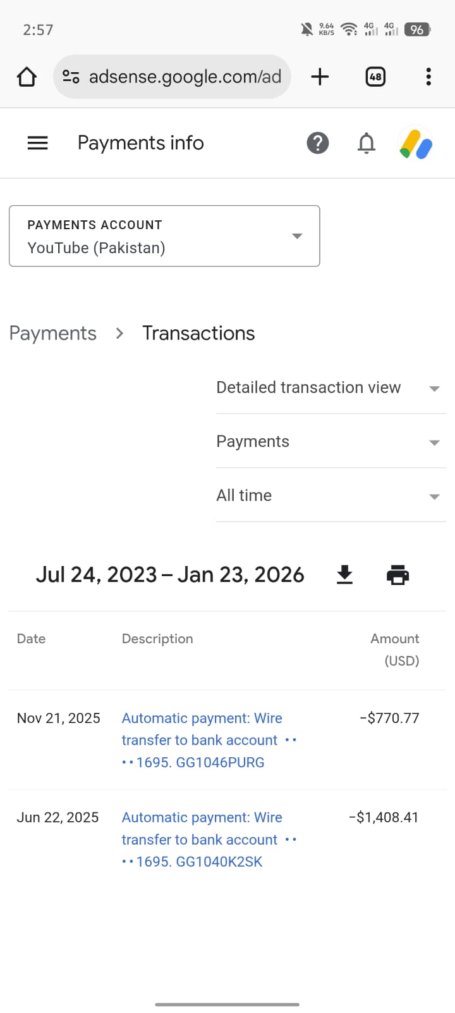Open the tab switcher showing 48 tabs
Image resolution: width=455 pixels, height=1013 pixels.
point(375,77)
